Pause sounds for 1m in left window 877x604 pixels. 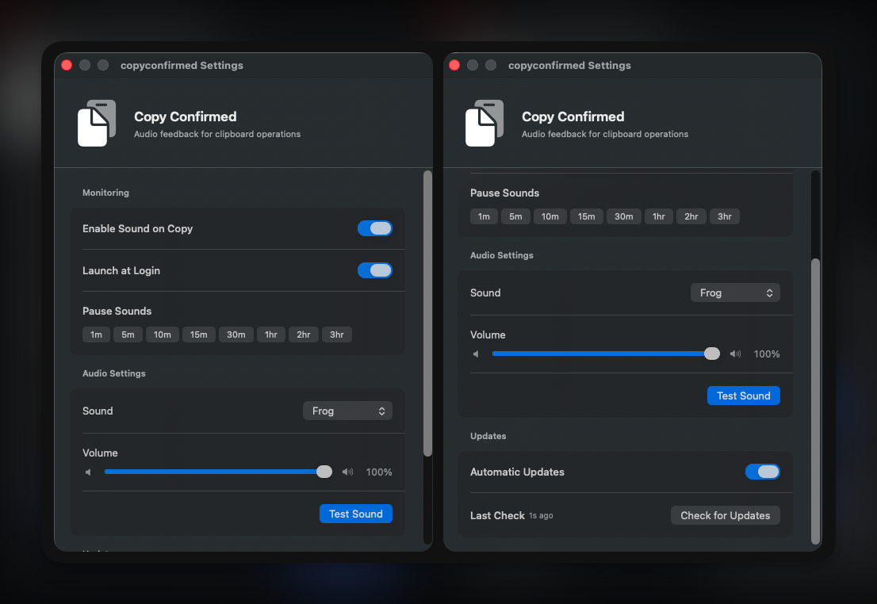(96, 334)
